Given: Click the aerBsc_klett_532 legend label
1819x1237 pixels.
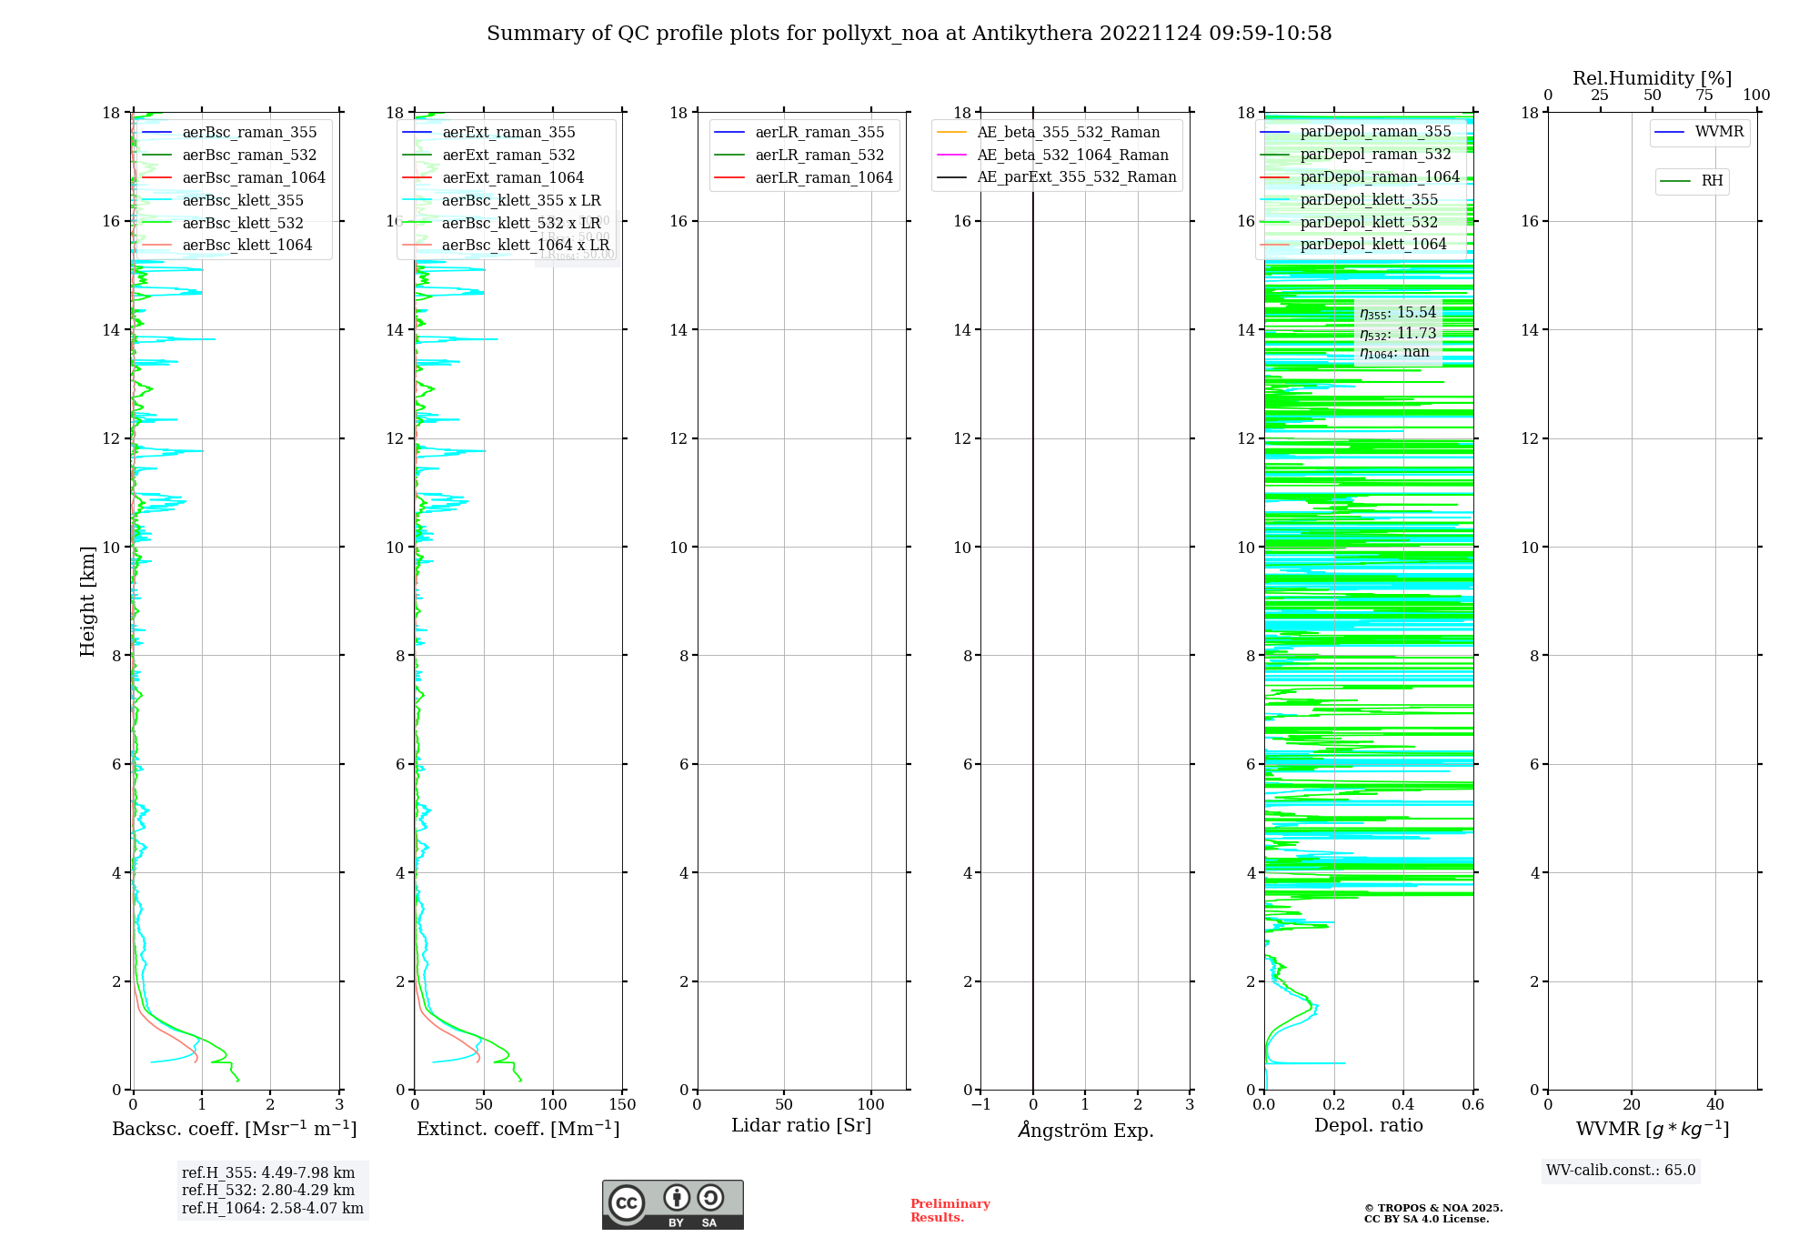Looking at the screenshot, I should click(x=242, y=223).
